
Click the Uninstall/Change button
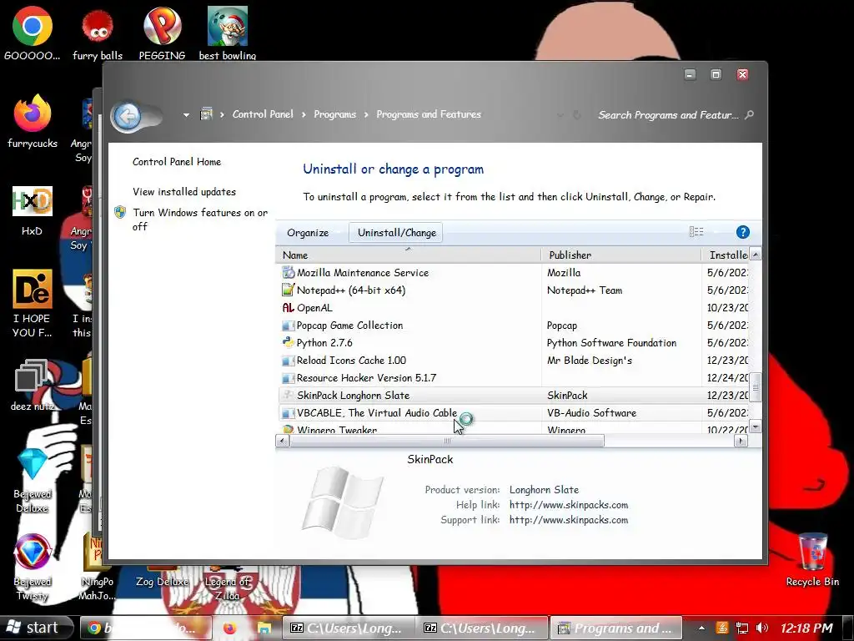[x=396, y=233]
